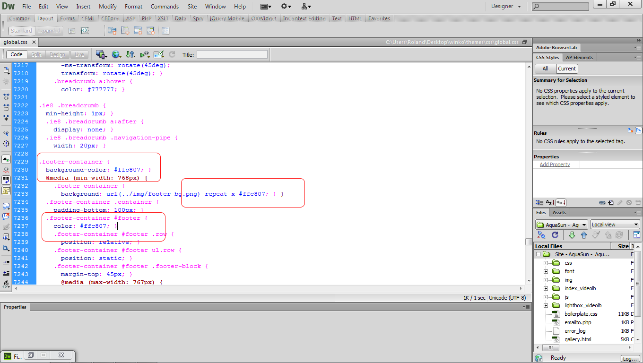Screen dimensions: 643x363
Task: Click the Get files green down arrow
Action: point(572,235)
